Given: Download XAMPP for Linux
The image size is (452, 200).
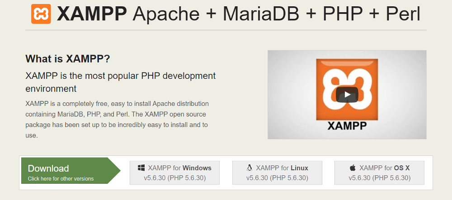Looking at the screenshot, I should pos(278,173).
